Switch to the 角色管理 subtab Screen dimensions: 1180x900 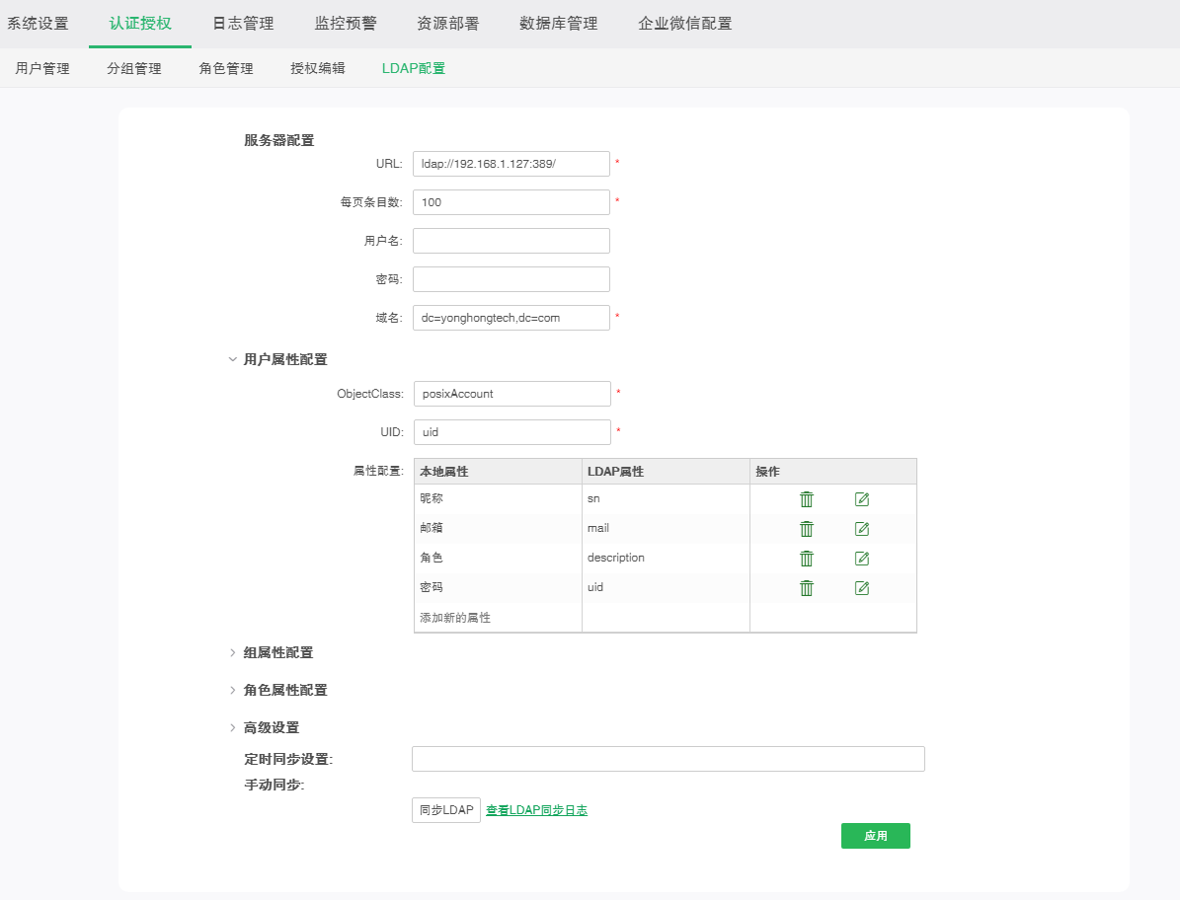click(x=225, y=68)
